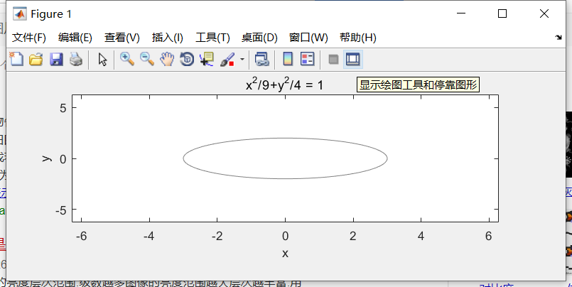Open the 查看(V) menu
This screenshot has width=572, height=287.
point(122,38)
